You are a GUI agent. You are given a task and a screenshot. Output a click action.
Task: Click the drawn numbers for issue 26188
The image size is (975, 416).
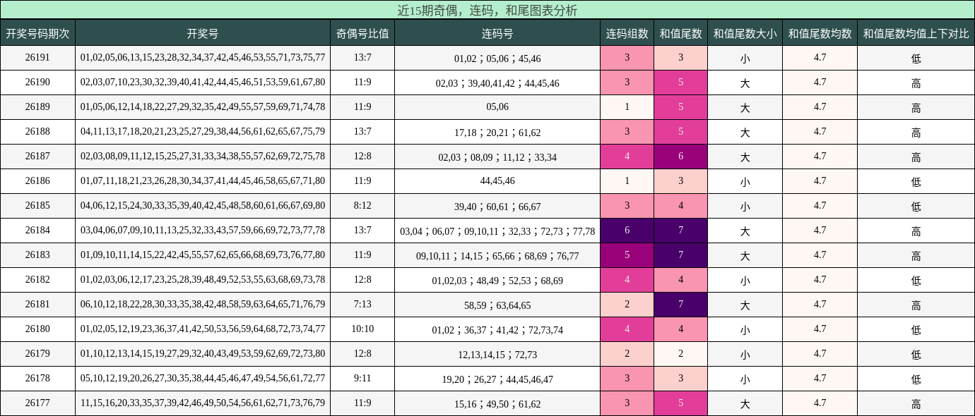(x=203, y=132)
